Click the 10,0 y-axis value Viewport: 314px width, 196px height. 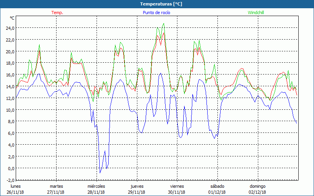click(10, 110)
